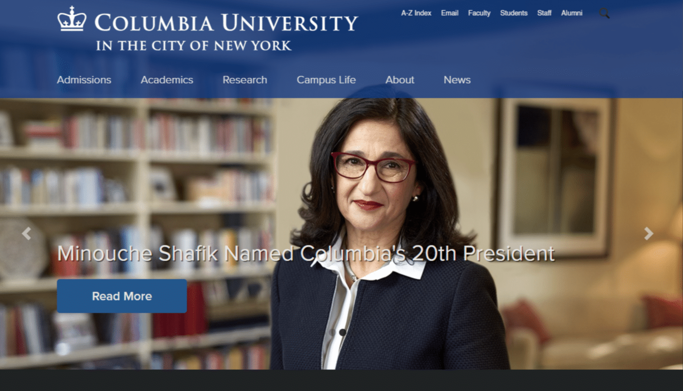Visit the Faculty link

tap(479, 13)
